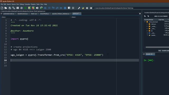Run cell and advance icon
This screenshot has width=169, height=95.
pyautogui.click(x=33, y=8)
